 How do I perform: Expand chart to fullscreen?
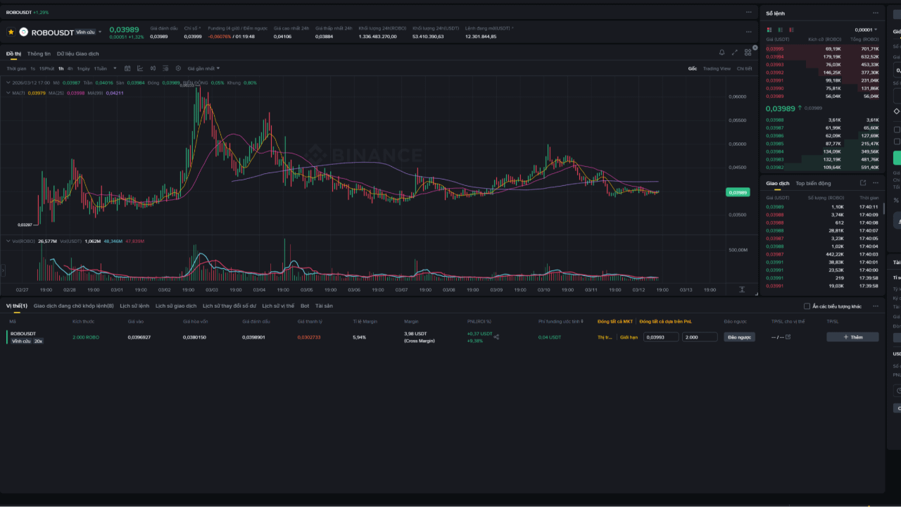735,52
